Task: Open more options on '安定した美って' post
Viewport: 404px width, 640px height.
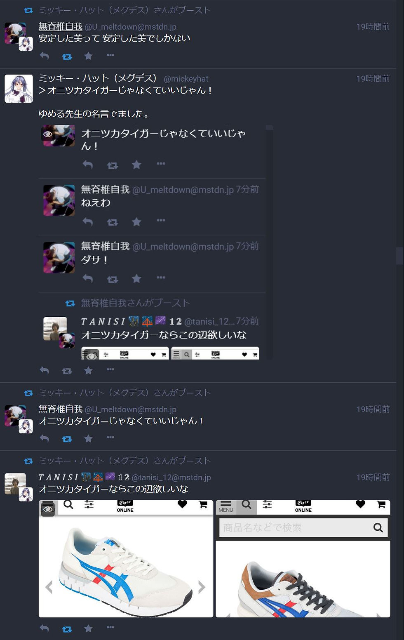Action: (110, 55)
